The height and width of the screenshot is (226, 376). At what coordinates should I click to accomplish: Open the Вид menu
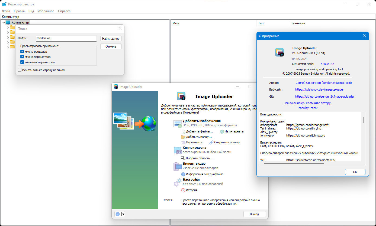(31, 11)
